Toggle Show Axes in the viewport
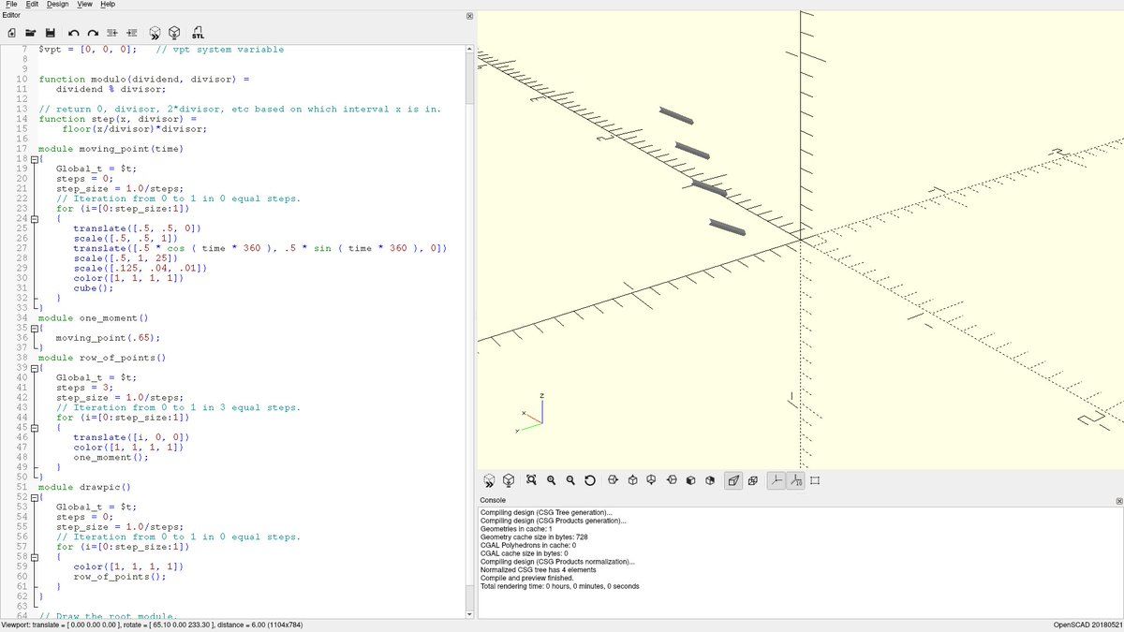Image resolution: width=1124 pixels, height=632 pixels. tap(776, 480)
